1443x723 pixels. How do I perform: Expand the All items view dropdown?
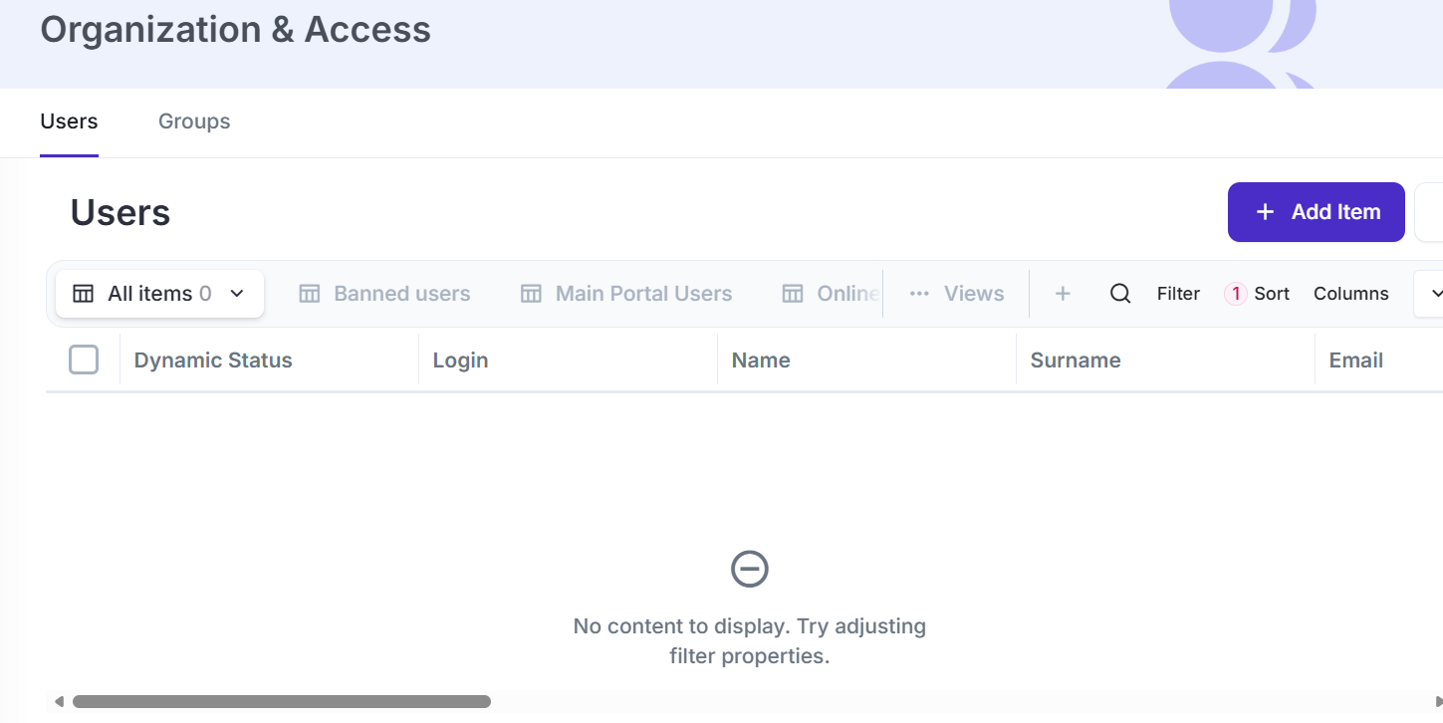coord(237,294)
